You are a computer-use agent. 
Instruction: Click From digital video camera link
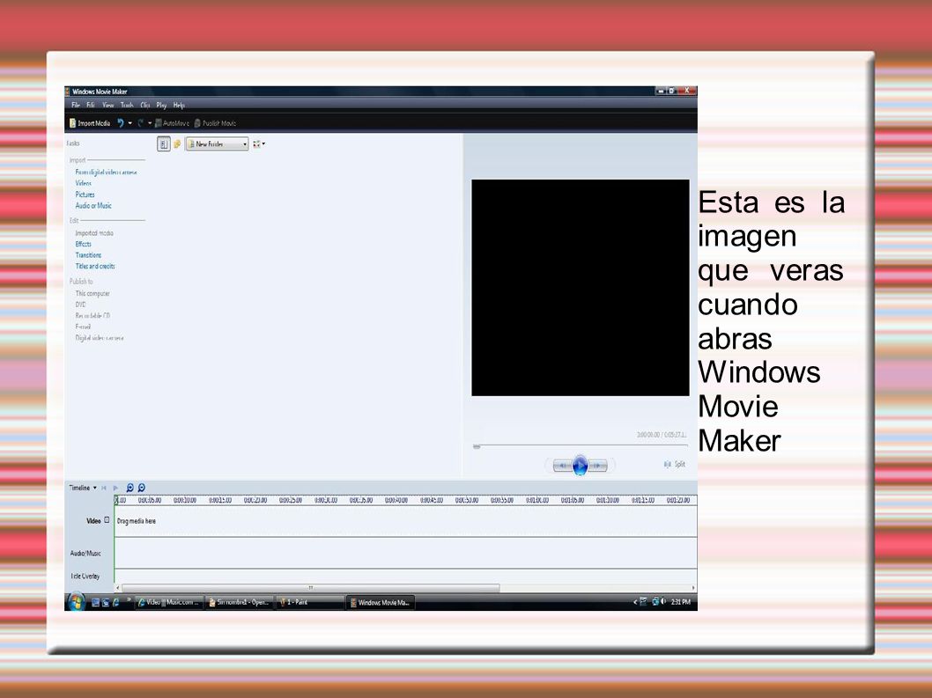tap(106, 173)
